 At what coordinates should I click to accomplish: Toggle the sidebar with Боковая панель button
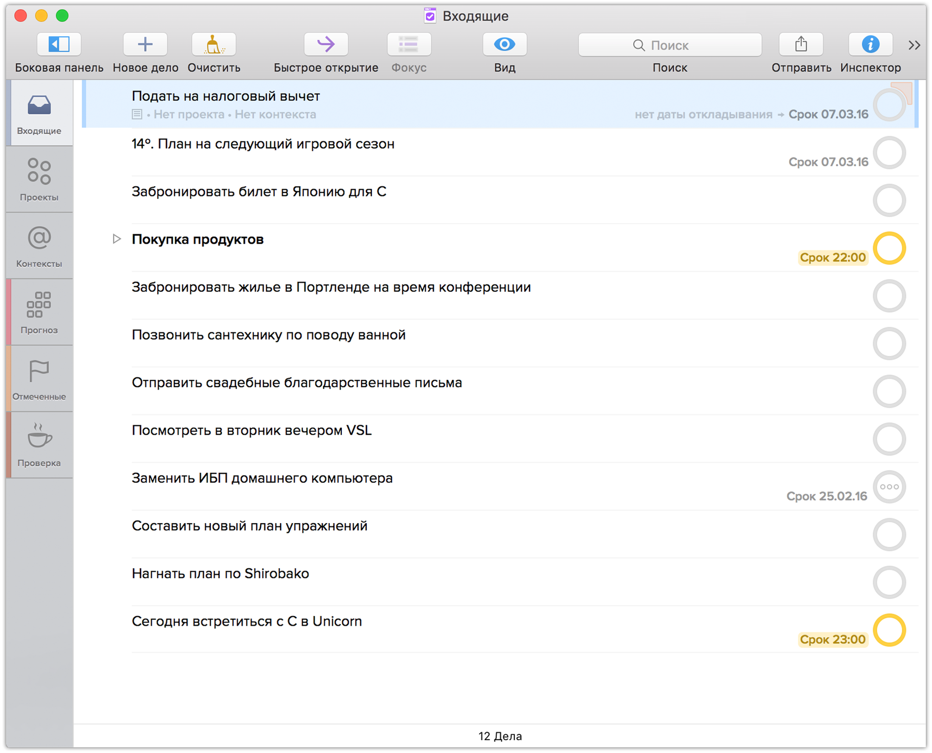[x=59, y=44]
